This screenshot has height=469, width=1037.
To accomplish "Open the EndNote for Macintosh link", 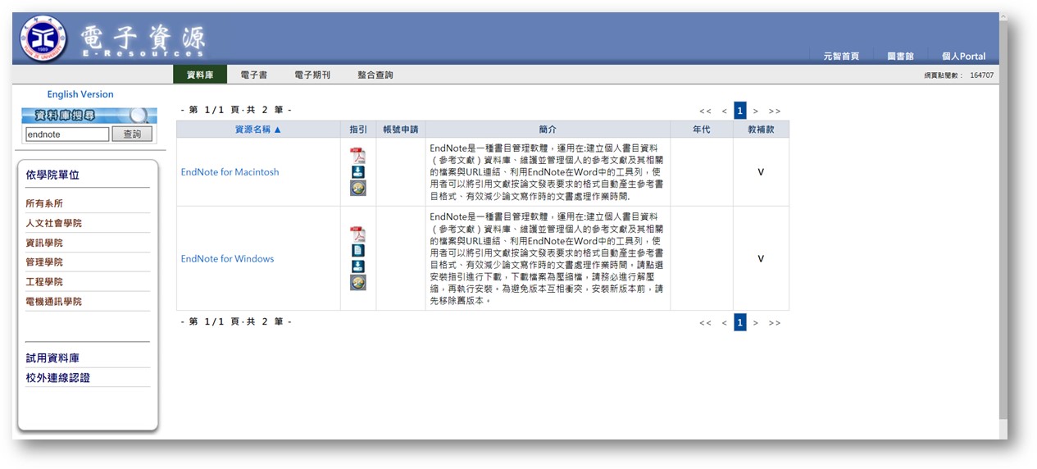I will tap(230, 172).
